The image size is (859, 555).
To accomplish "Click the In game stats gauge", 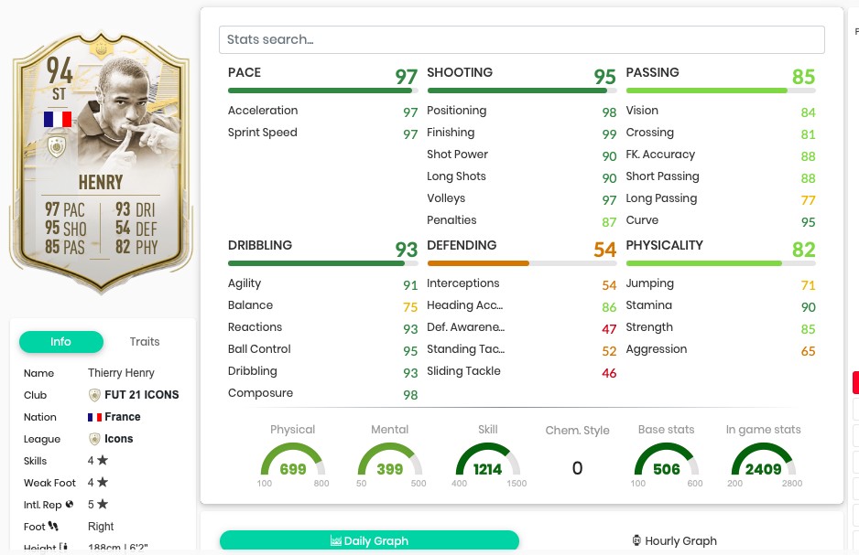I will 762,461.
